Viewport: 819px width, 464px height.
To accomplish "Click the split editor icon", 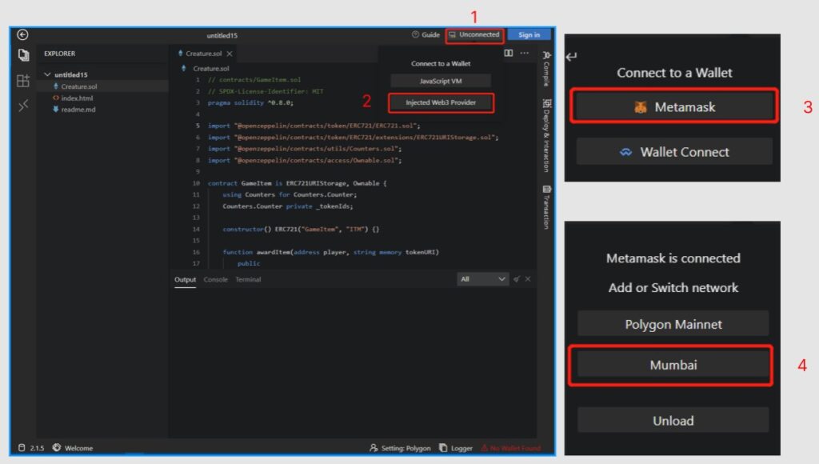I will point(509,54).
